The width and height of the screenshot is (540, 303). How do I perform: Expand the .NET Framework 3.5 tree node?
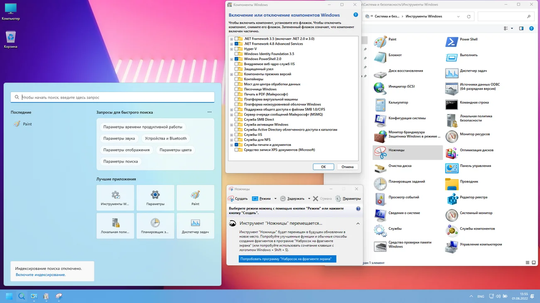(231, 39)
